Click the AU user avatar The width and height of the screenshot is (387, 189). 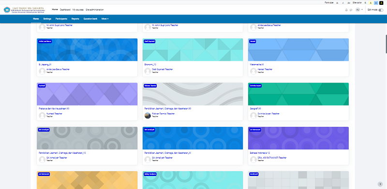tap(358, 10)
